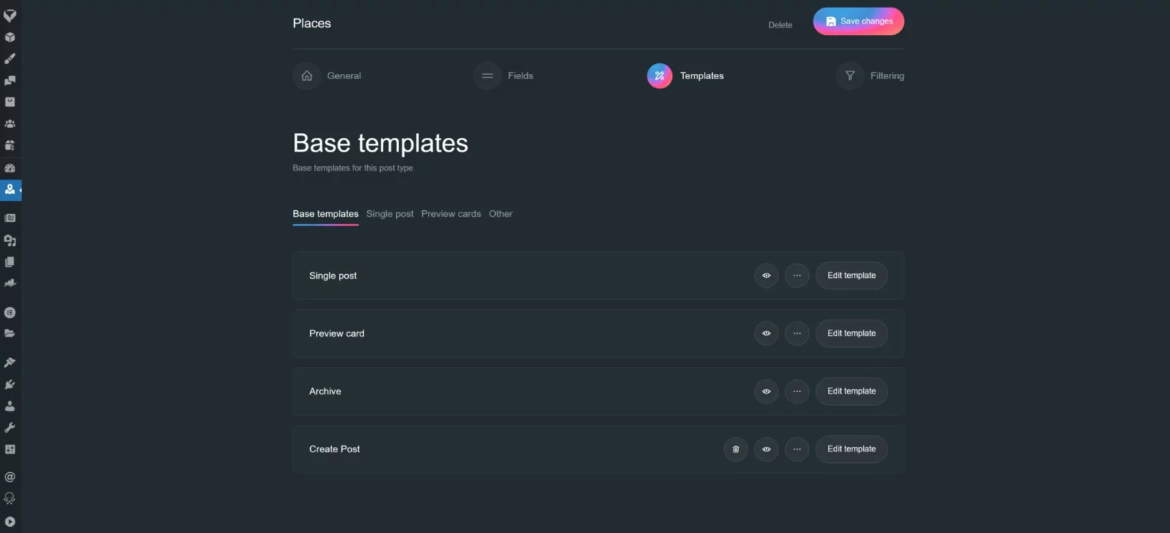Delete the Create Post template via trash icon

[736, 449]
